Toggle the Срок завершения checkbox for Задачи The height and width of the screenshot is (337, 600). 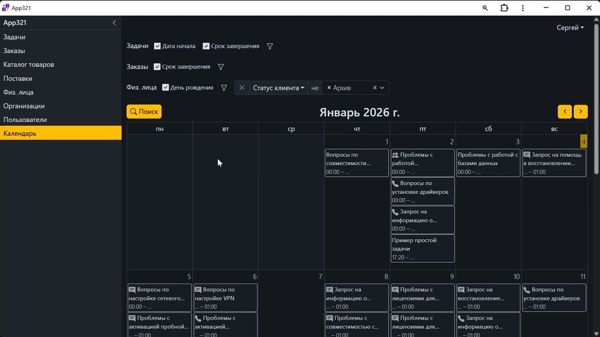point(206,46)
